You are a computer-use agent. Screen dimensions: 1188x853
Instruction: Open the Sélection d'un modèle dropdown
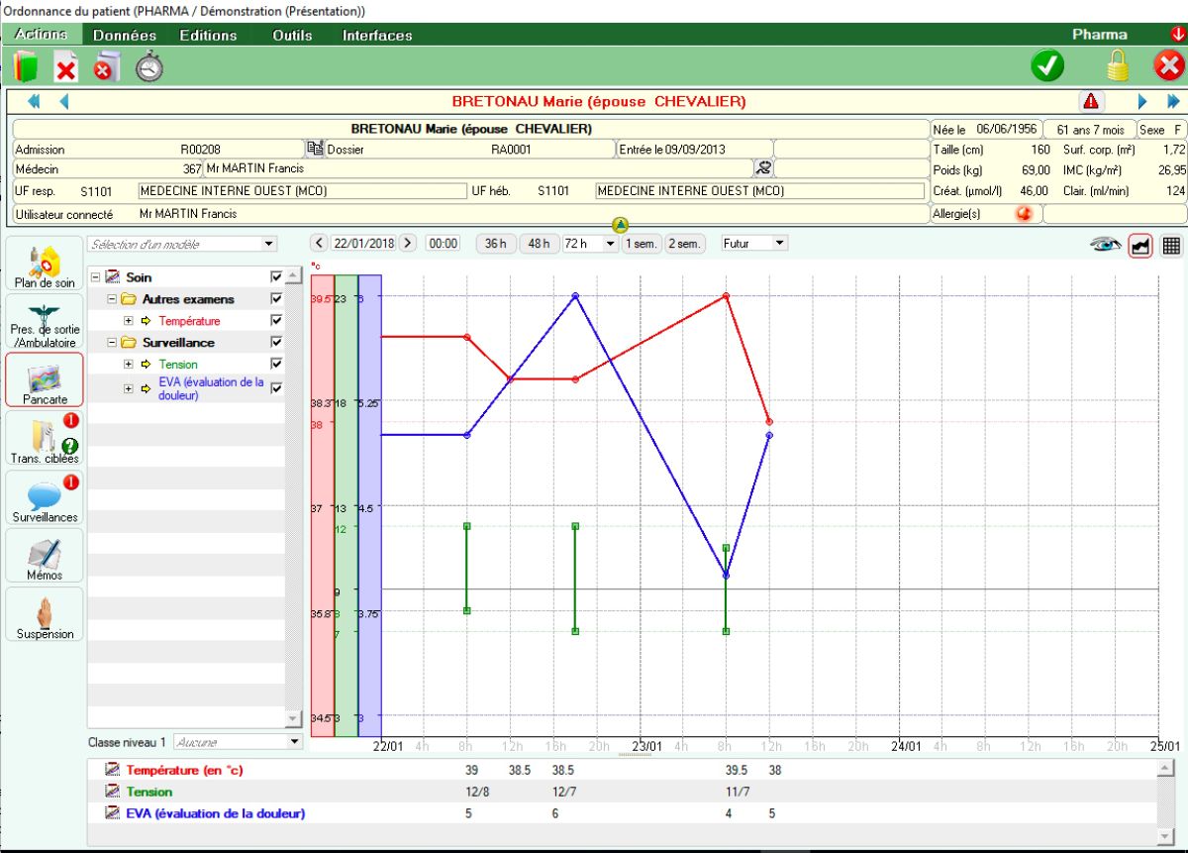[x=182, y=244]
